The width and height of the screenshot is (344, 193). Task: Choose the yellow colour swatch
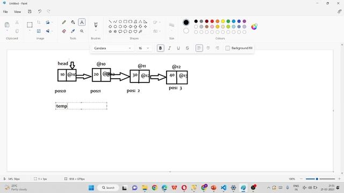point(223,21)
